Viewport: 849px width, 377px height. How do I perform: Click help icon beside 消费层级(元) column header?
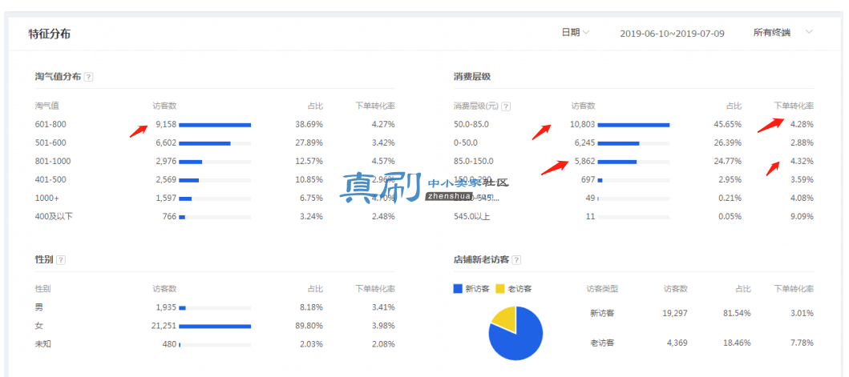click(506, 106)
